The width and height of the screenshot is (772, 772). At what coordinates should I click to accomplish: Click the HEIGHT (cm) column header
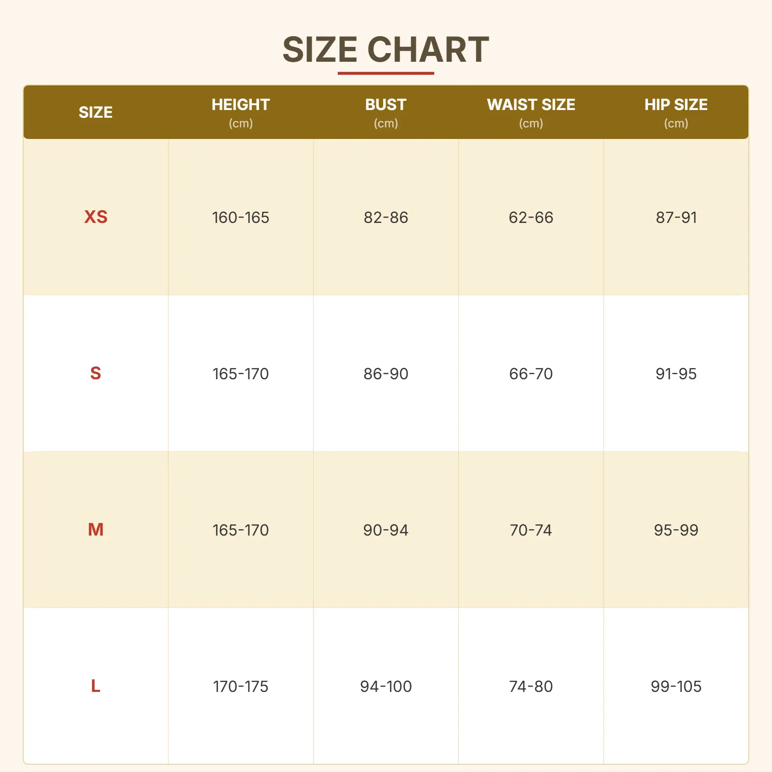[240, 112]
